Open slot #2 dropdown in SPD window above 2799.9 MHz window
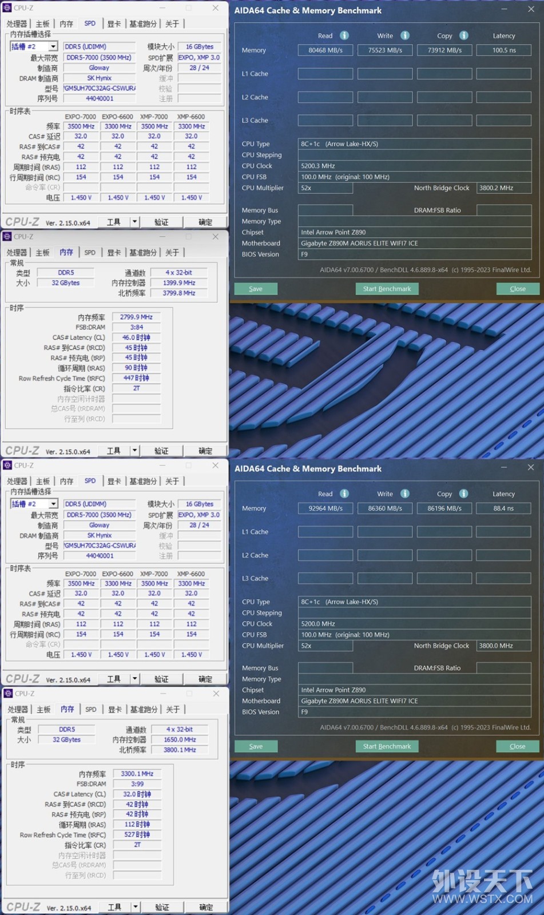544x915 pixels. 53,46
